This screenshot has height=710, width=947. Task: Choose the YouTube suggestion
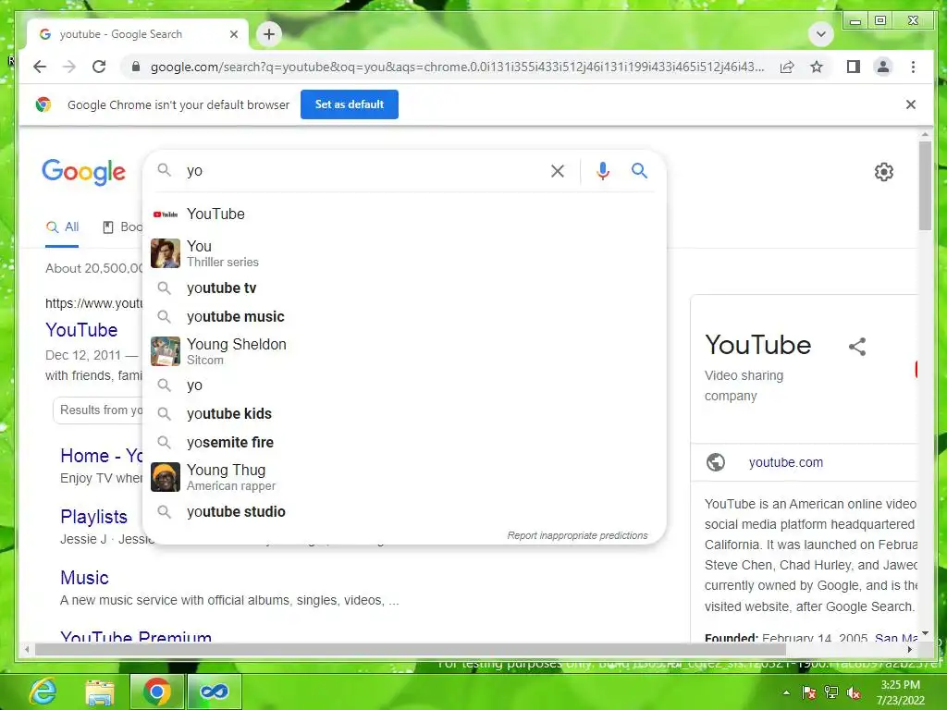(x=405, y=214)
